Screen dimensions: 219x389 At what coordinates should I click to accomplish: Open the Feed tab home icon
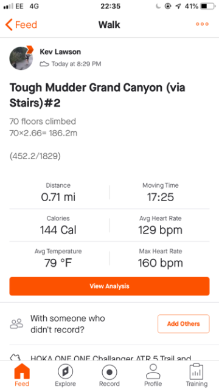tap(22, 372)
